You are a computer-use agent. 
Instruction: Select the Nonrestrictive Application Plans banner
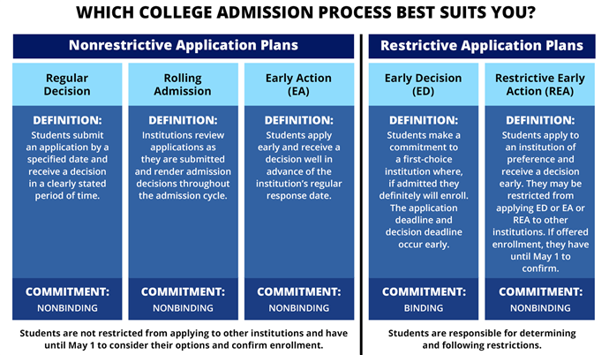184,46
